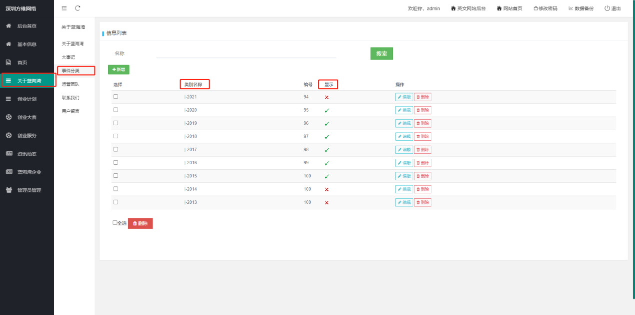Expand the 创业计划 sidebar menu
635x315 pixels.
point(27,99)
